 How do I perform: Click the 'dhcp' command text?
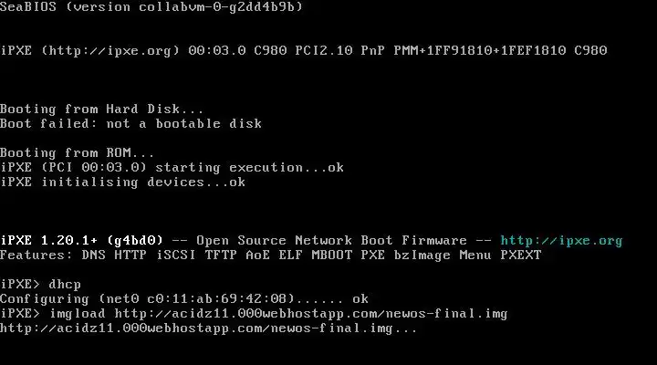pos(65,284)
